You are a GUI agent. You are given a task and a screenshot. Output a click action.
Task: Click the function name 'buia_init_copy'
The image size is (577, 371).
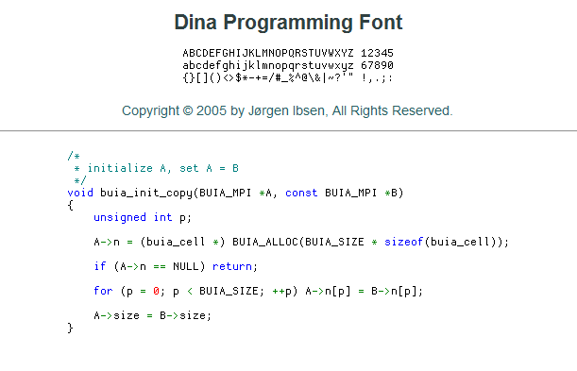tap(146, 193)
